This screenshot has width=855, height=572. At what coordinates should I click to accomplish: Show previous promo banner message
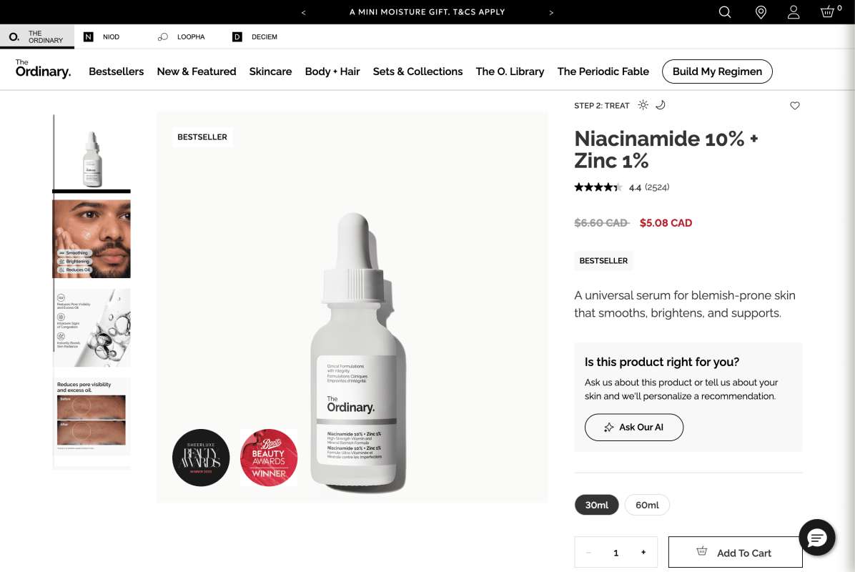point(304,12)
